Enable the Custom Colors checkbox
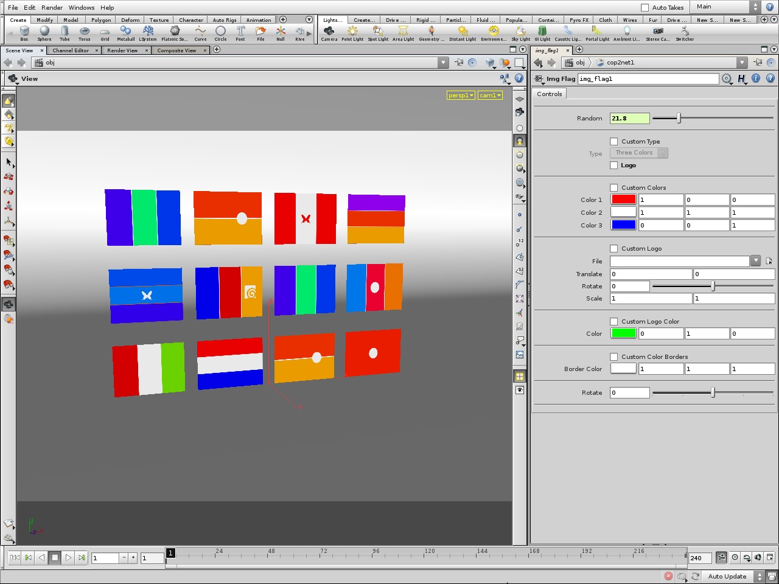779x584 pixels. (x=614, y=187)
